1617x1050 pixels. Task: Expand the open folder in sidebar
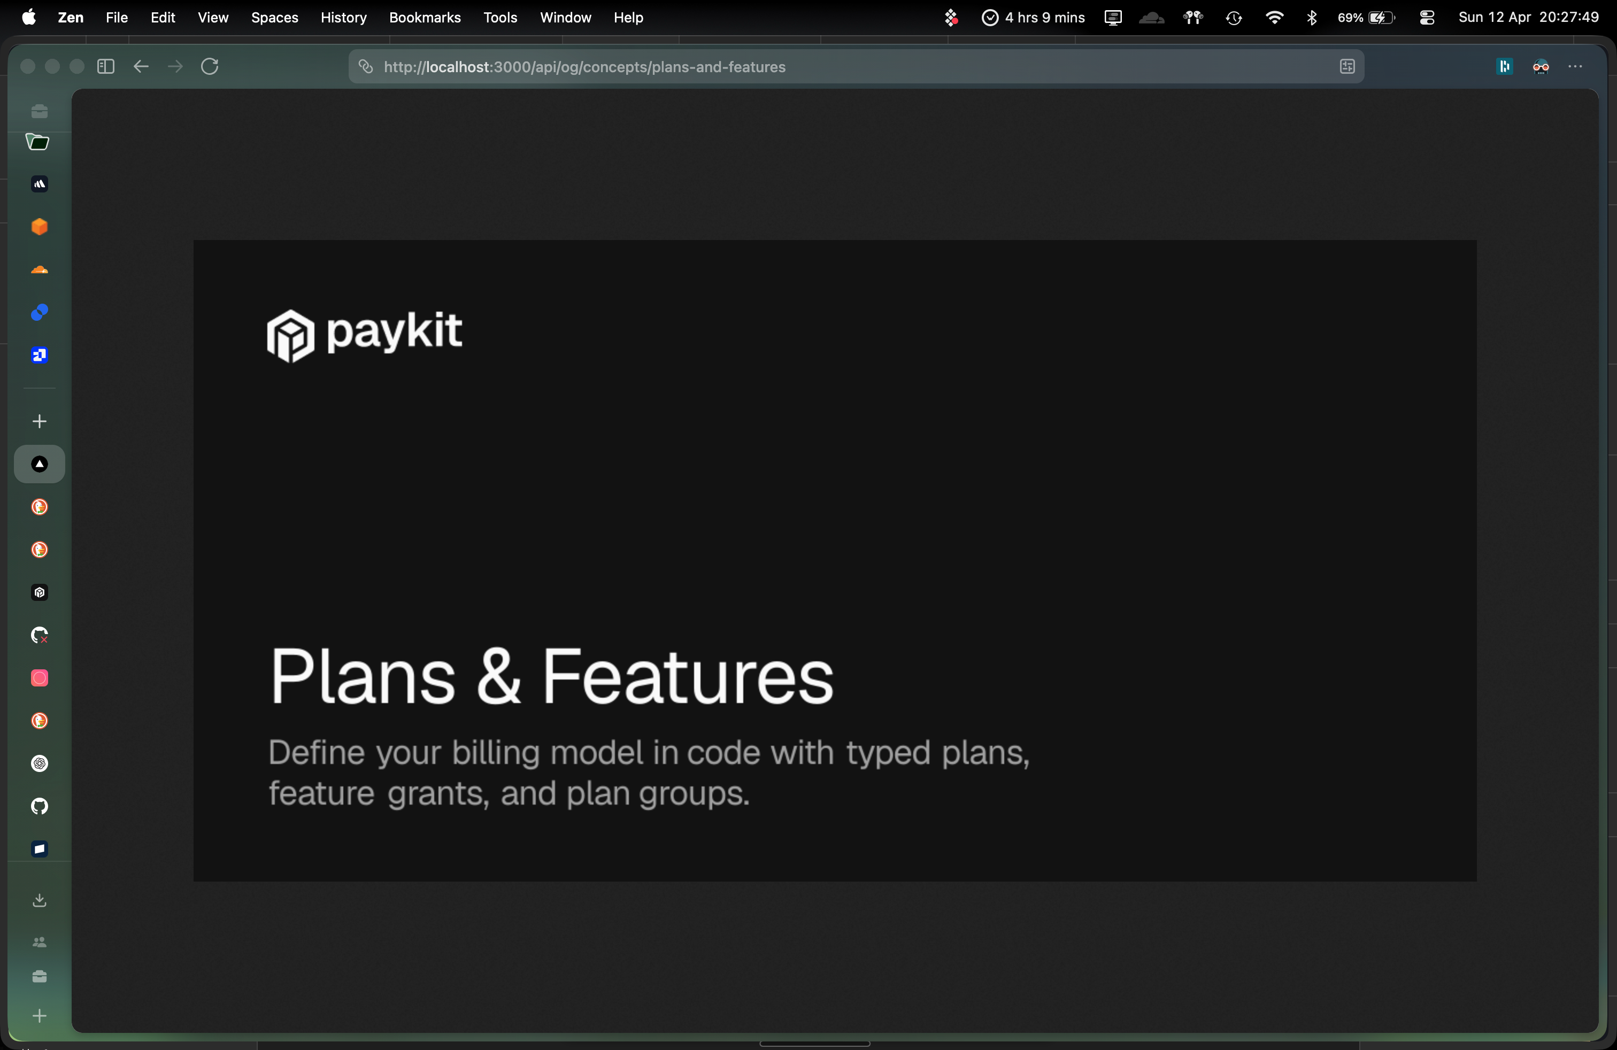tap(38, 142)
